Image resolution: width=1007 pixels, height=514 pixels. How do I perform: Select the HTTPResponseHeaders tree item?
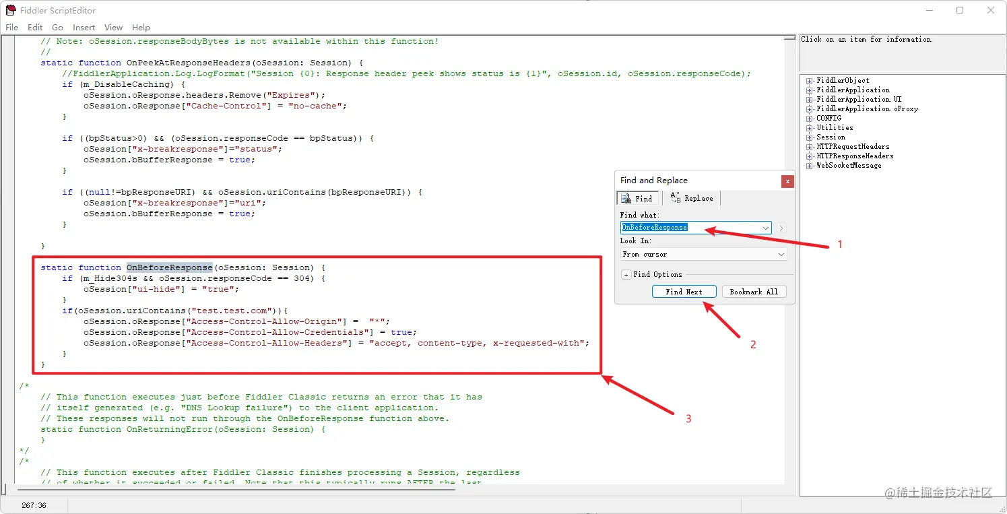855,156
